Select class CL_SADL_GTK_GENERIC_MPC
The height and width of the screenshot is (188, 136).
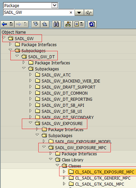click(x=103, y=178)
